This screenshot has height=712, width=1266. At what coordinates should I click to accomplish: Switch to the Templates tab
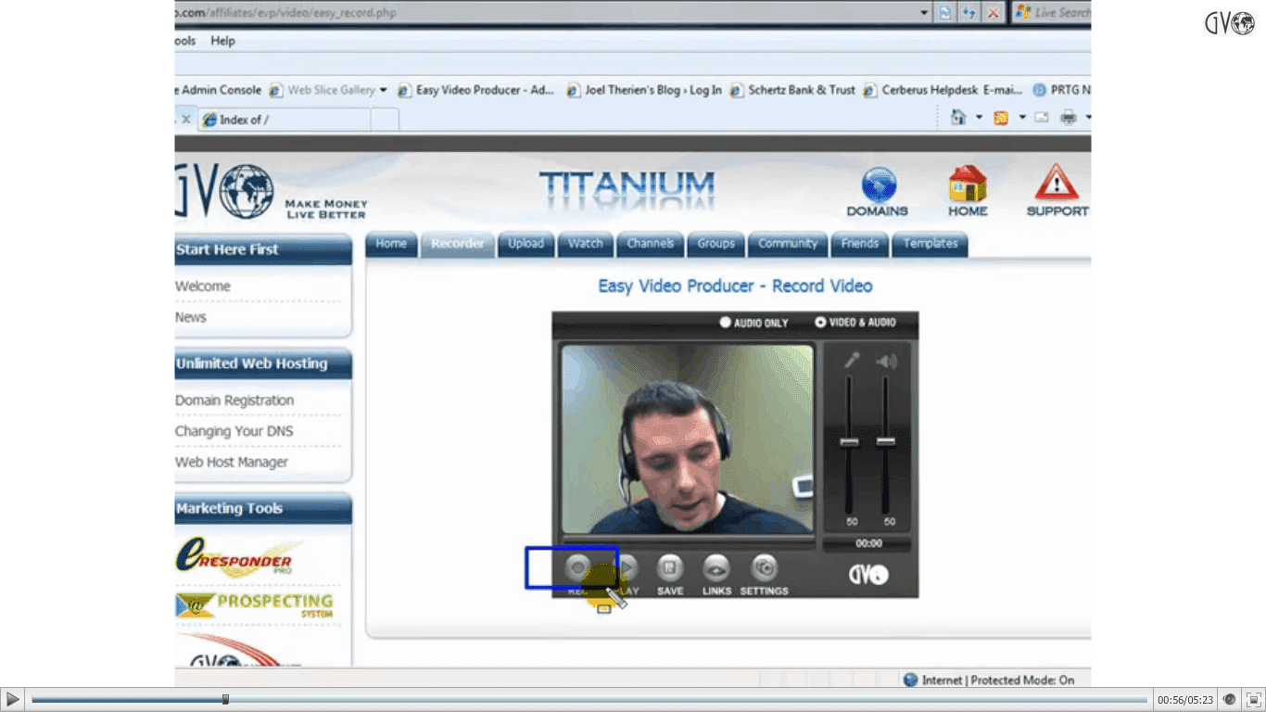tap(931, 244)
